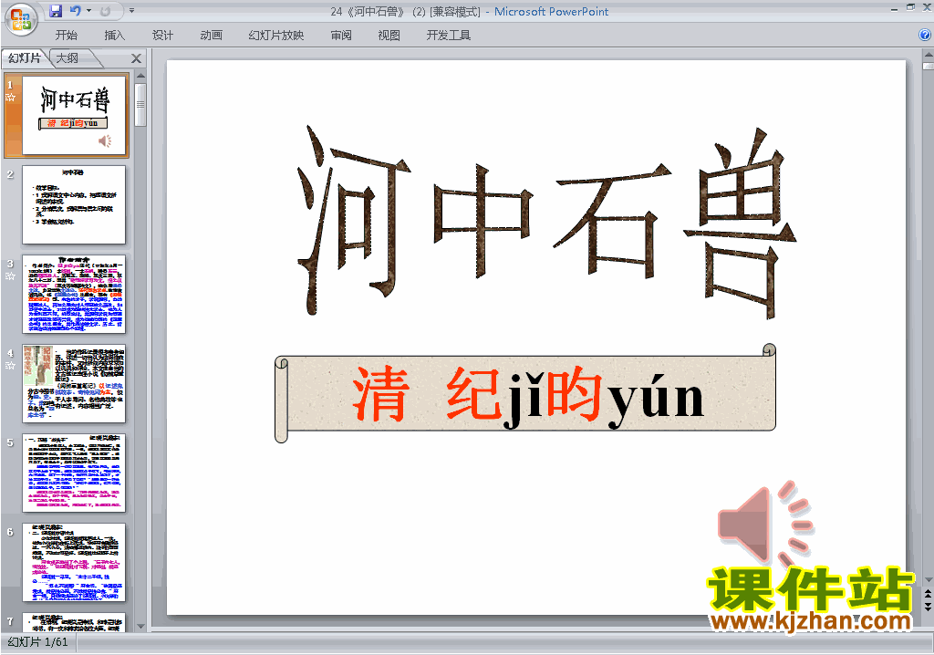Click the Save icon in quick access toolbar

(x=56, y=11)
